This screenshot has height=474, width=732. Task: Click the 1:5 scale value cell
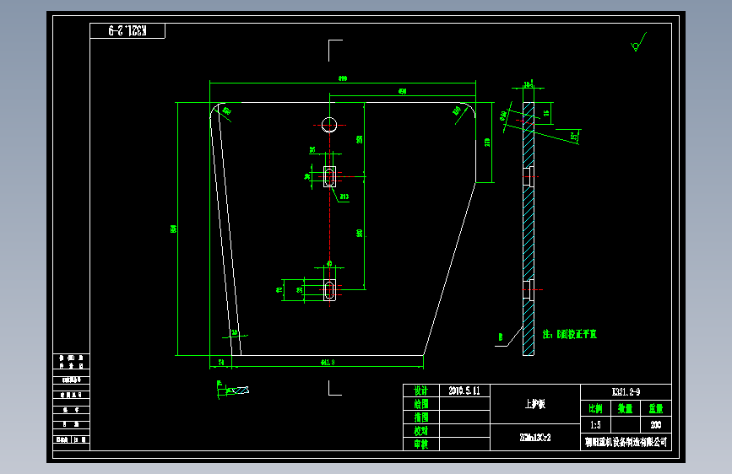(x=596, y=425)
